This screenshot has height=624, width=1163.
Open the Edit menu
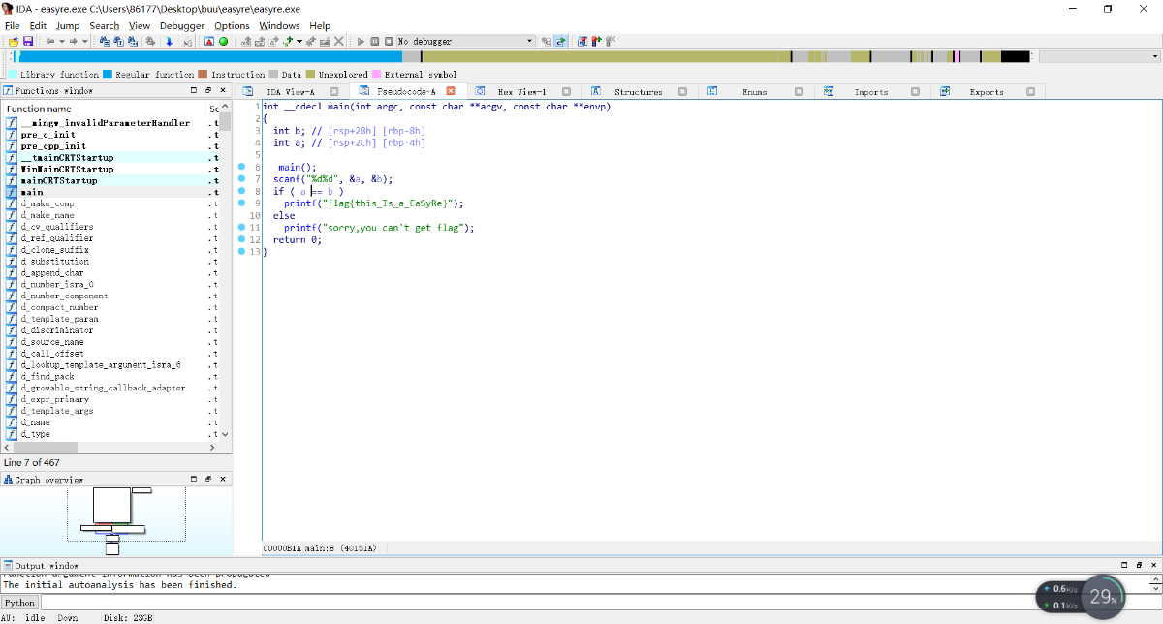click(38, 26)
